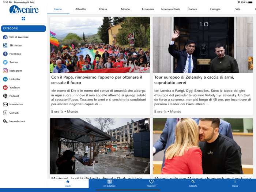Viewport: 256px width, 192px height.
Task: Open the LinkedIn link text
Action: 15,79
